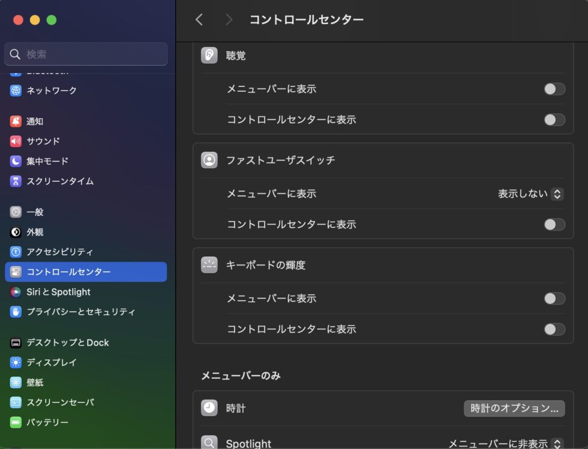Select バッテリー in the sidebar
This screenshot has height=449, width=588.
coord(47,423)
